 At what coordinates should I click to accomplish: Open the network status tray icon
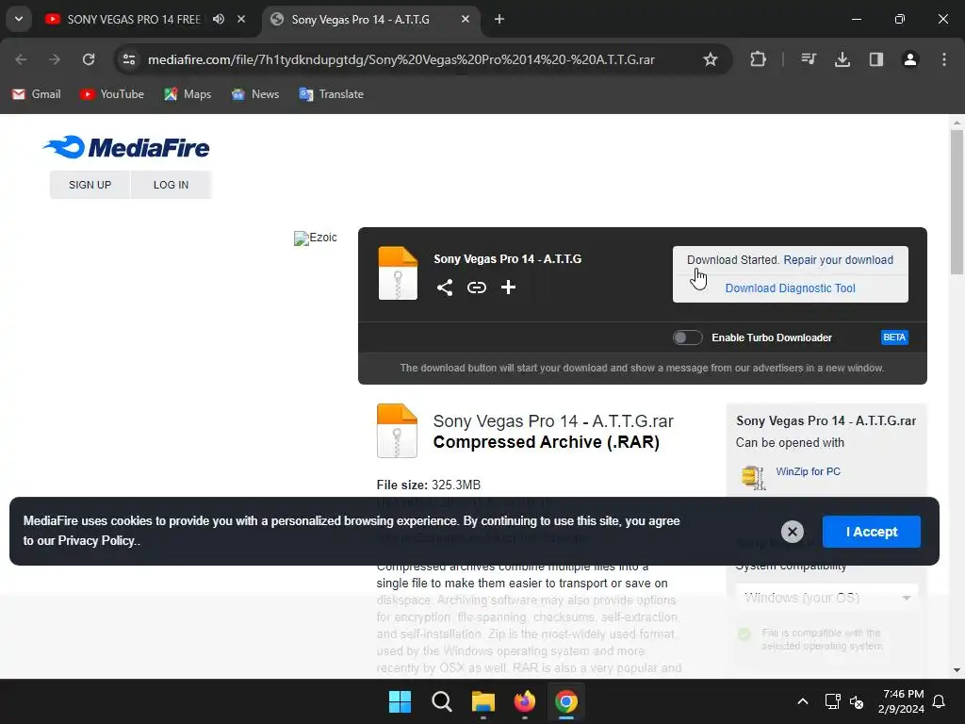[833, 701]
